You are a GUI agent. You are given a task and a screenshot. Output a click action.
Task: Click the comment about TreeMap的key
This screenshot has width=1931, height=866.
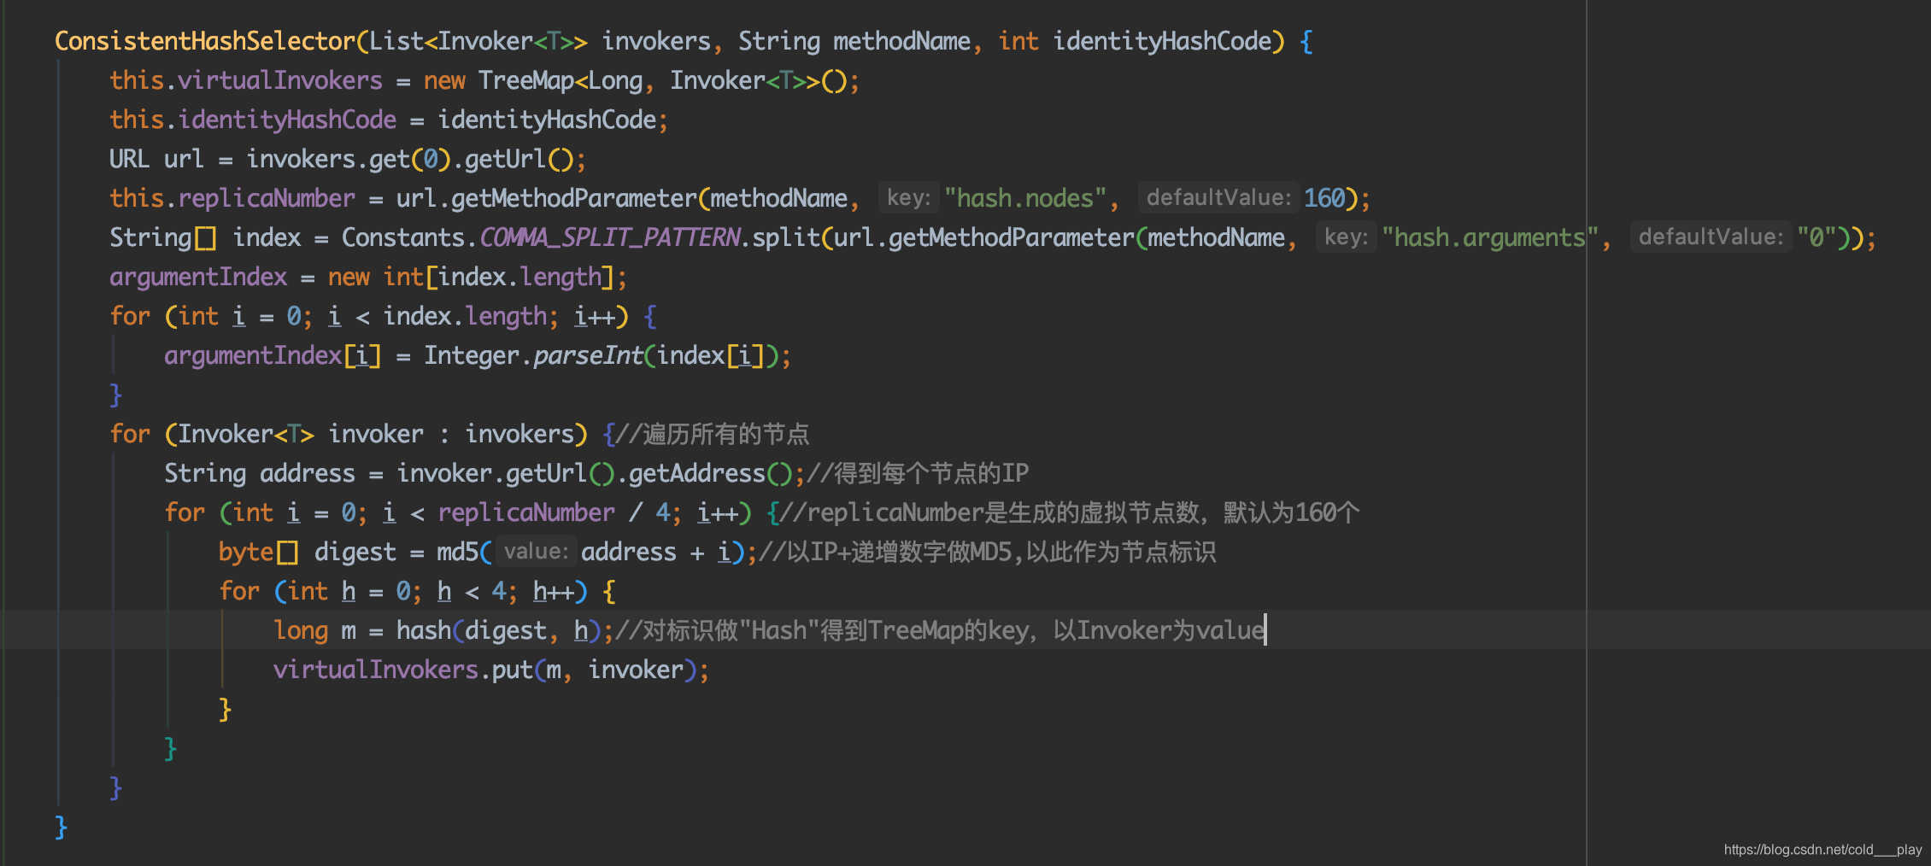click(940, 630)
